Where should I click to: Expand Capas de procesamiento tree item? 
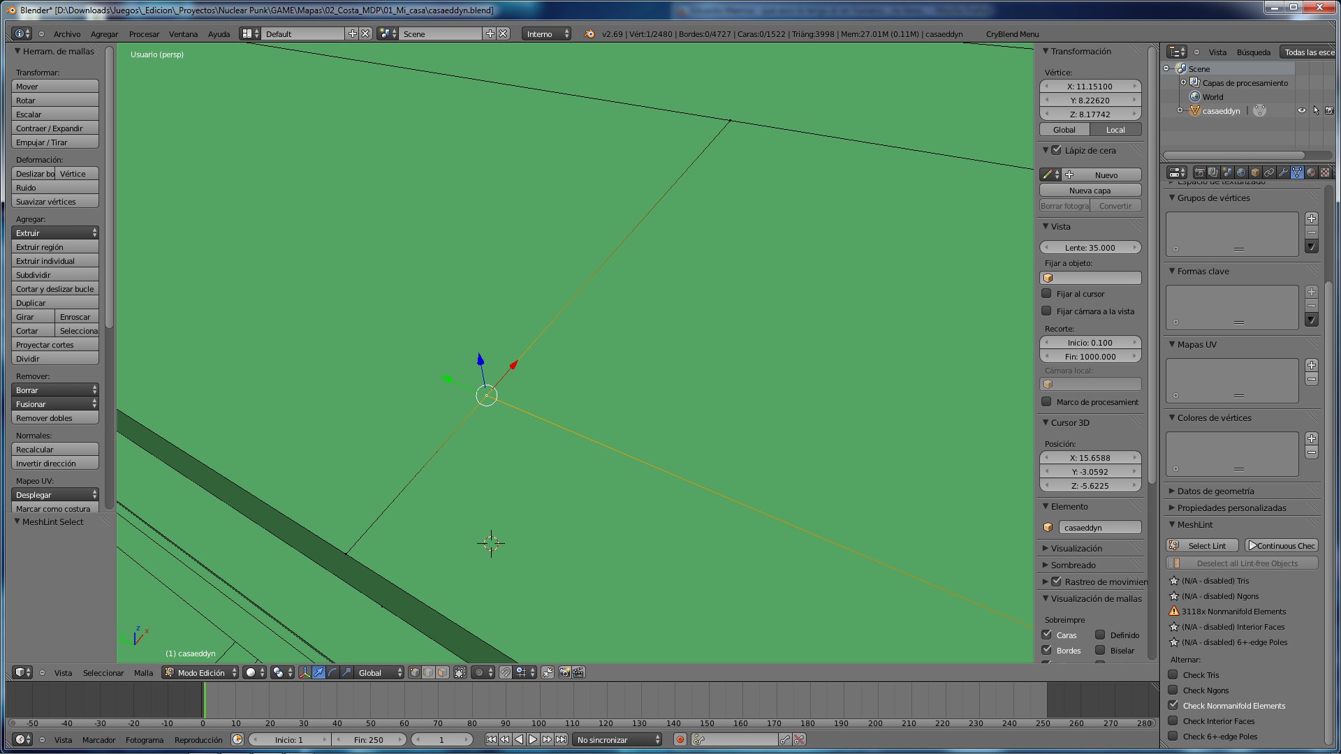pyautogui.click(x=1184, y=83)
